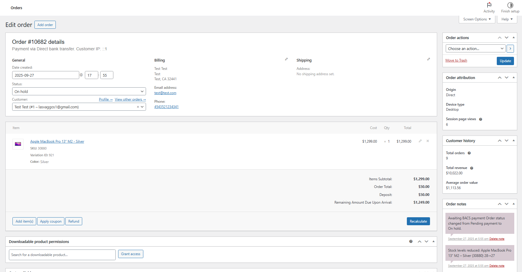The width and height of the screenshot is (522, 272).
Task: Delete MacBook line item with X icon
Action: 428,141
